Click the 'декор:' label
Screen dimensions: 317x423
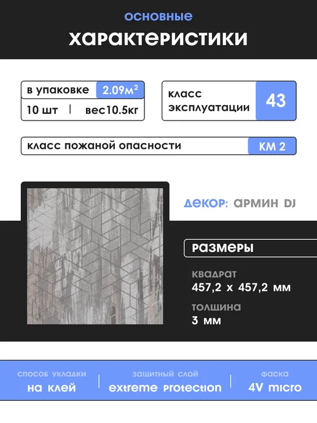[206, 203]
